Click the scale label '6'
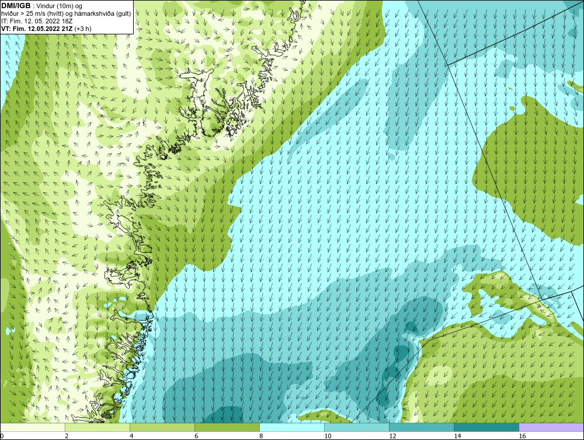584x440 pixels. coord(196,436)
